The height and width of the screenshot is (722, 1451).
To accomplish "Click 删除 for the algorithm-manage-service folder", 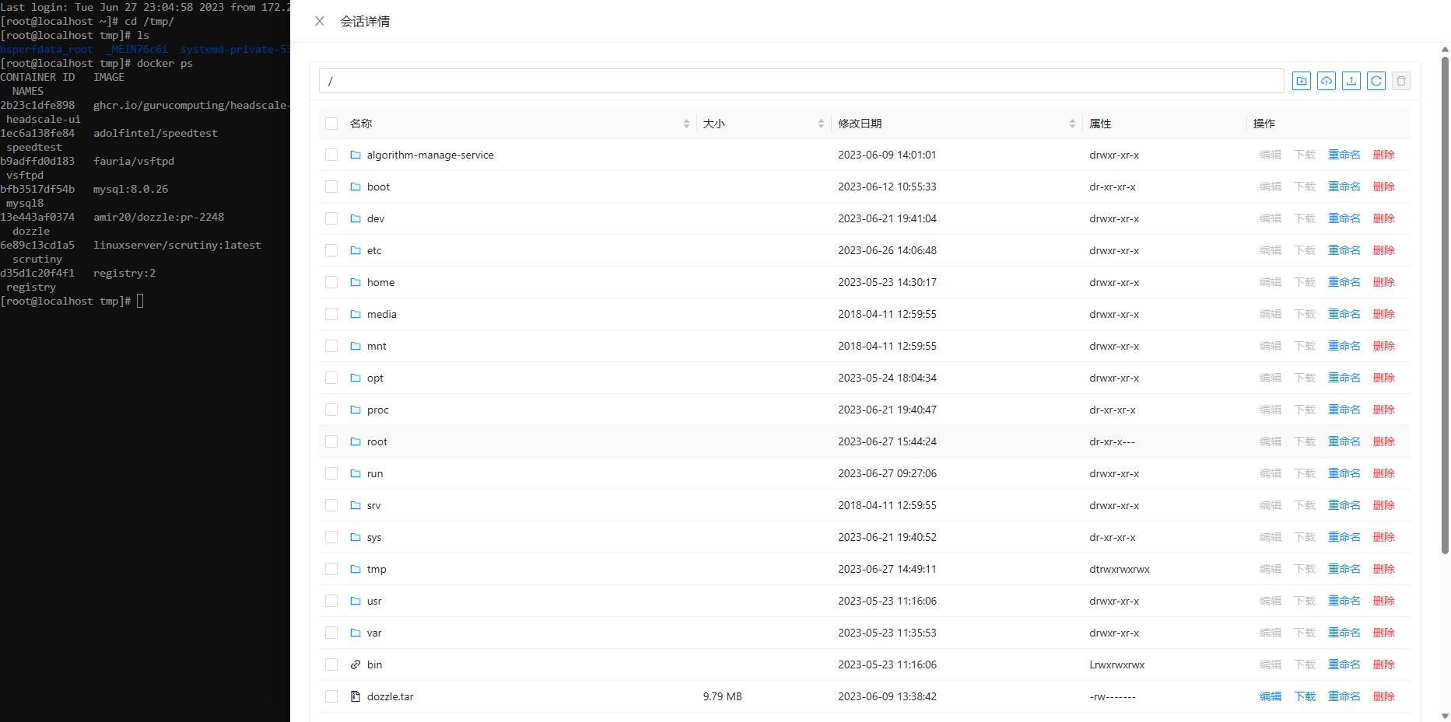I will tap(1383, 155).
